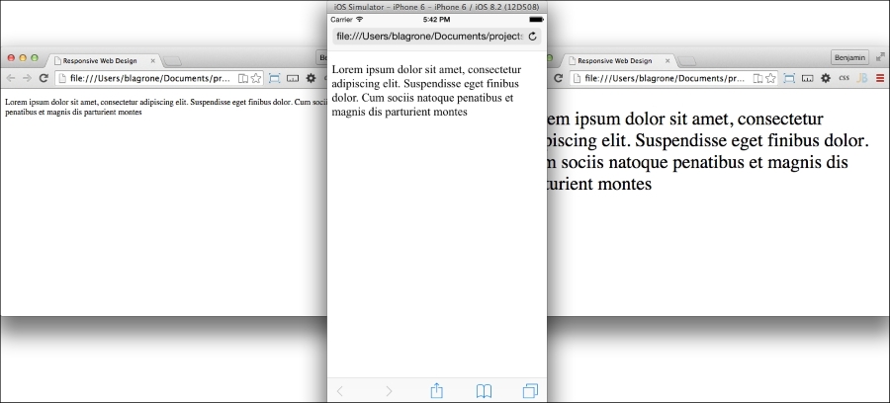Click the 5:42 PM clock in iOS status bar
The height and width of the screenshot is (403, 890).
(x=436, y=20)
